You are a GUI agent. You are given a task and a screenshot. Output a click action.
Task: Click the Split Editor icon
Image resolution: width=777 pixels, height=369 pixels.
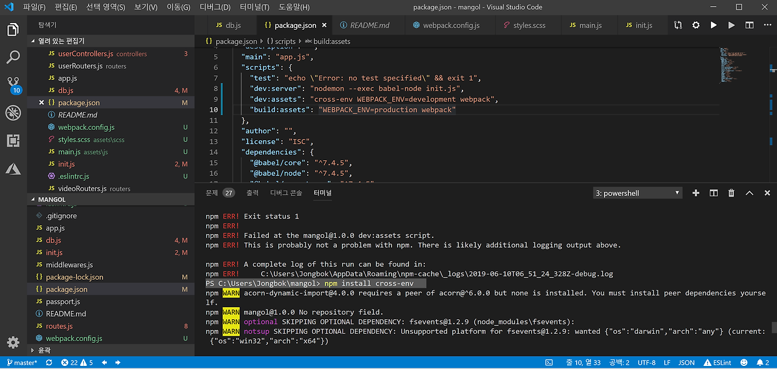750,25
